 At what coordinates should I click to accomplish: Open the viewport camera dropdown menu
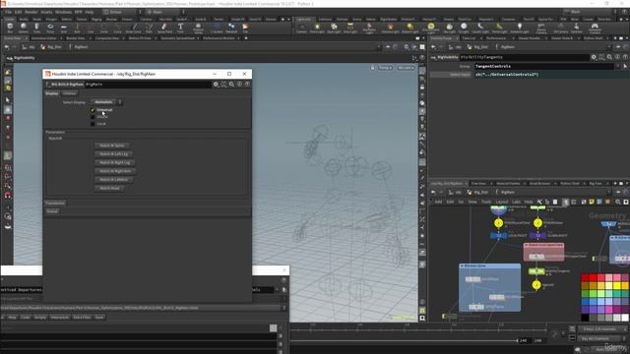406,68
